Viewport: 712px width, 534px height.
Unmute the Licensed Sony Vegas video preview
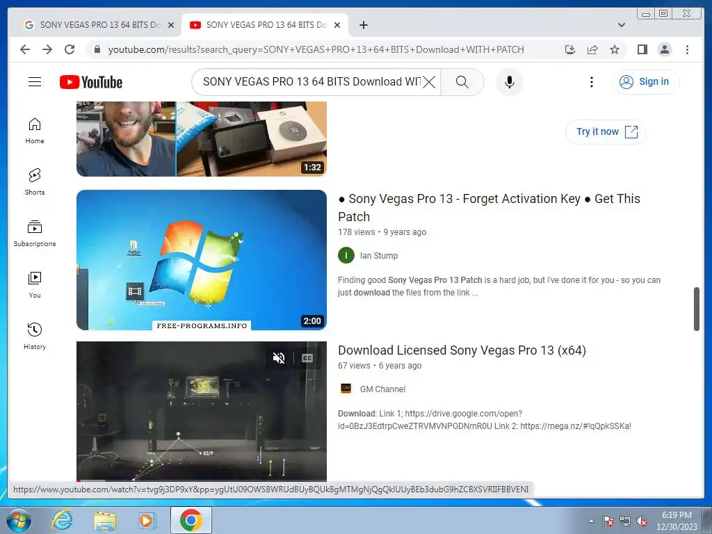279,358
